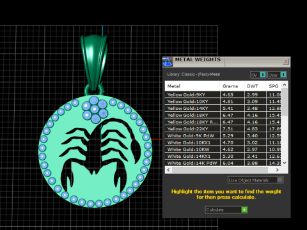Viewport: 307px width, 230px height.
Task: Select the bail jump ring
Action: 94,90
